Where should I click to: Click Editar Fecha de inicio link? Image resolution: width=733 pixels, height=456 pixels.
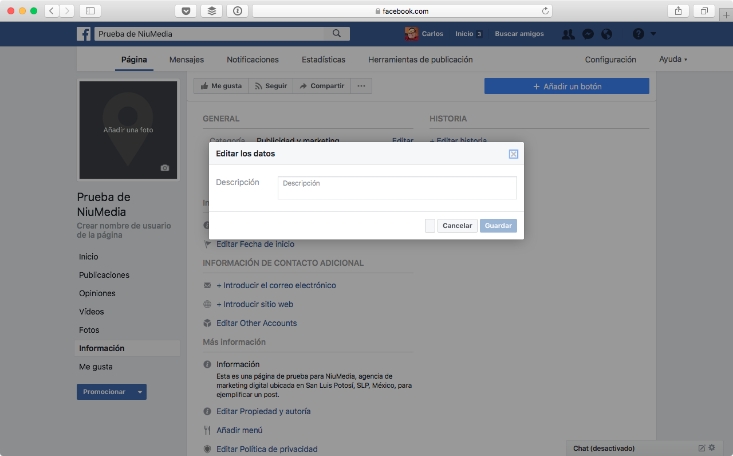pyautogui.click(x=255, y=244)
